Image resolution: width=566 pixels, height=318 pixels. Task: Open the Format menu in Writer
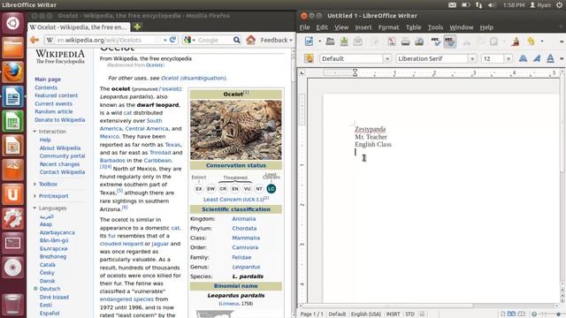pyautogui.click(x=389, y=27)
